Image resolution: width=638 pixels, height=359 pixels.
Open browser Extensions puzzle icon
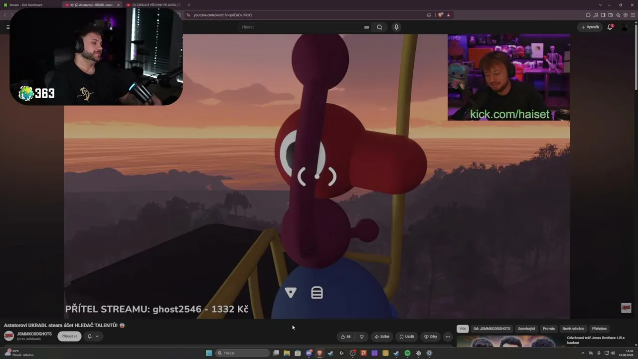pyautogui.click(x=588, y=15)
